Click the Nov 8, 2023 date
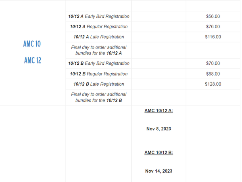Viewport: 242px width, 182px height. pos(159,129)
